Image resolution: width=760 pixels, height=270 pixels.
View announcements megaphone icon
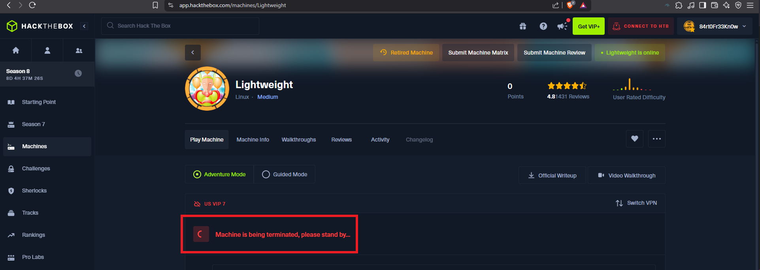562,26
